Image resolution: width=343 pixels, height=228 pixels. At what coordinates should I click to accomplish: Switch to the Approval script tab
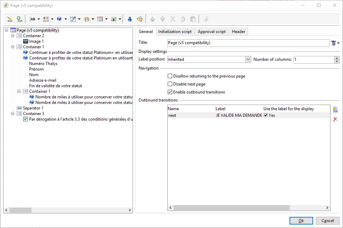coord(211,32)
